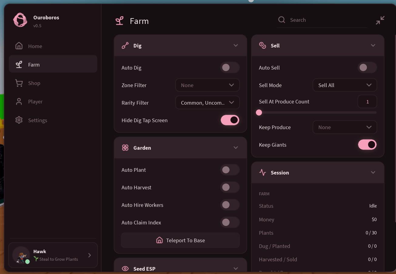Click the search magnifier icon
Image resolution: width=396 pixels, height=274 pixels.
click(x=282, y=20)
